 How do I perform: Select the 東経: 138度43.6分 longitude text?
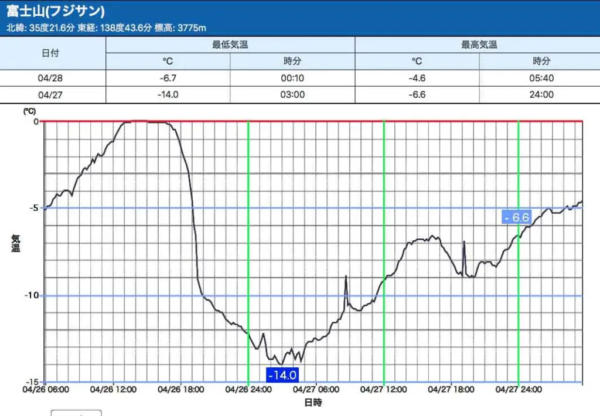pyautogui.click(x=114, y=28)
